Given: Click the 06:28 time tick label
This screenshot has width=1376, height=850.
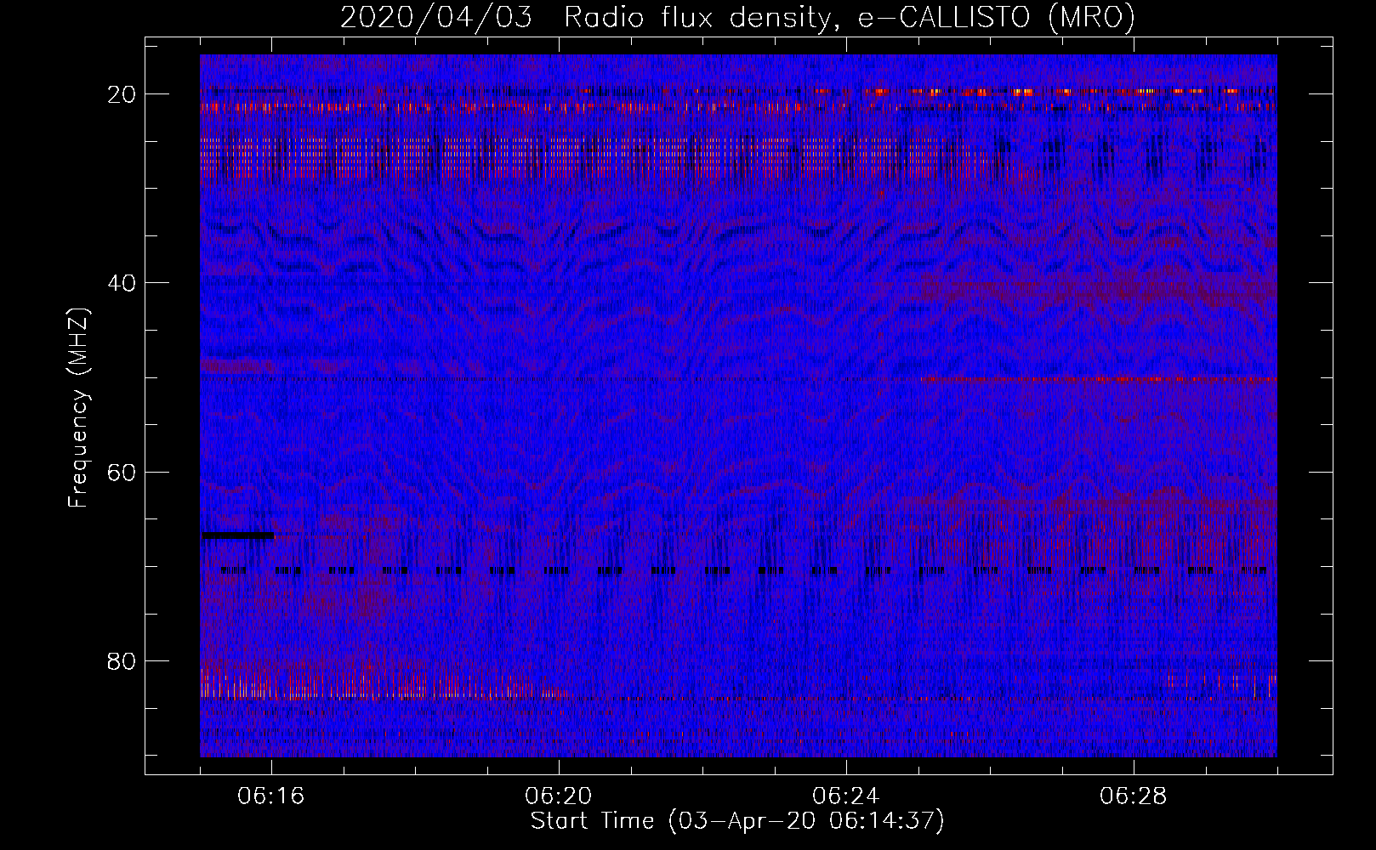Looking at the screenshot, I should coord(1134,796).
